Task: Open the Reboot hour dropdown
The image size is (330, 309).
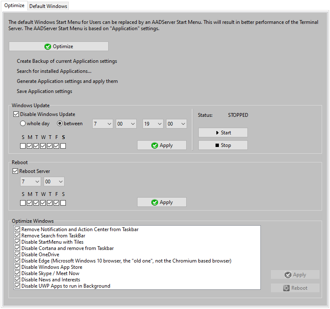Action: click(31, 182)
